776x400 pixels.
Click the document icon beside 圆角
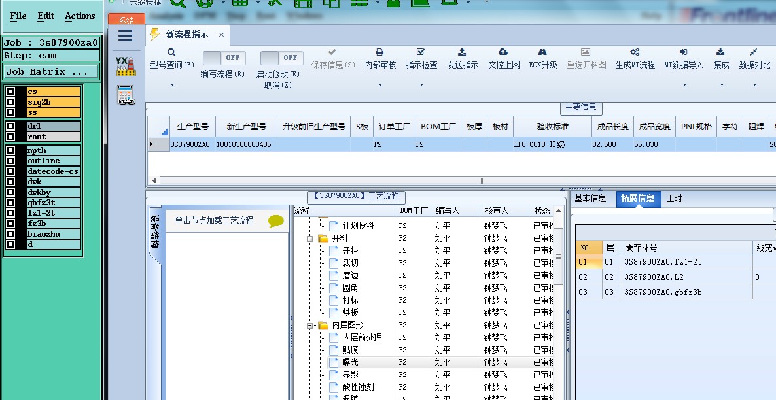coord(334,288)
